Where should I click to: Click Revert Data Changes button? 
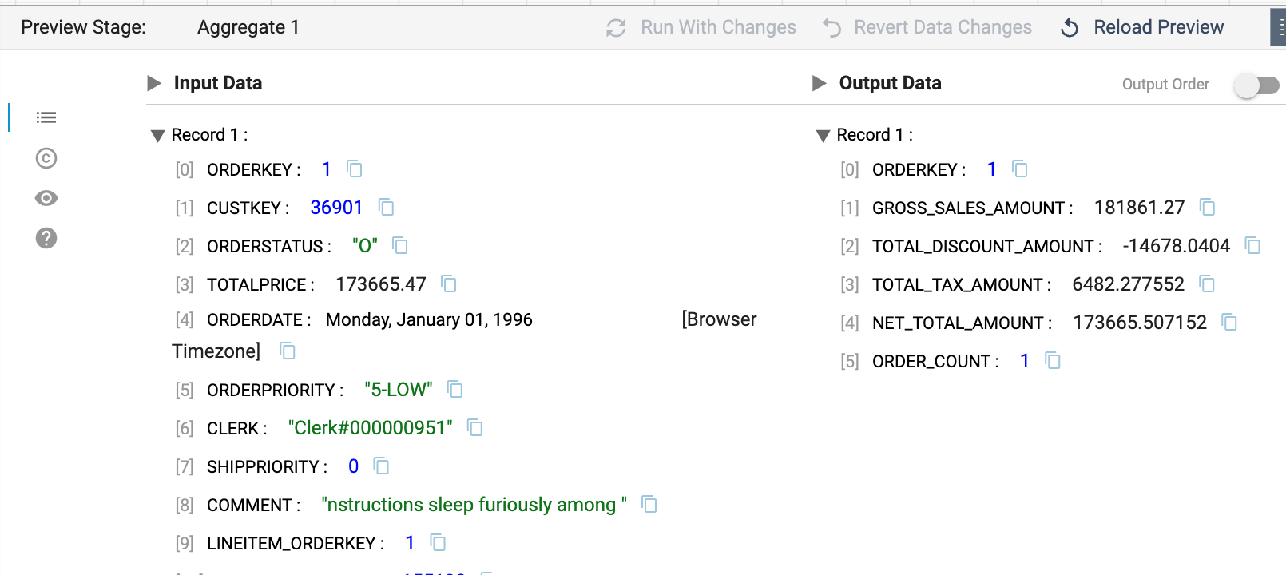[x=927, y=28]
